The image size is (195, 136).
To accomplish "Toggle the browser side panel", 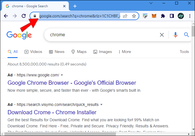I will click(172, 16).
